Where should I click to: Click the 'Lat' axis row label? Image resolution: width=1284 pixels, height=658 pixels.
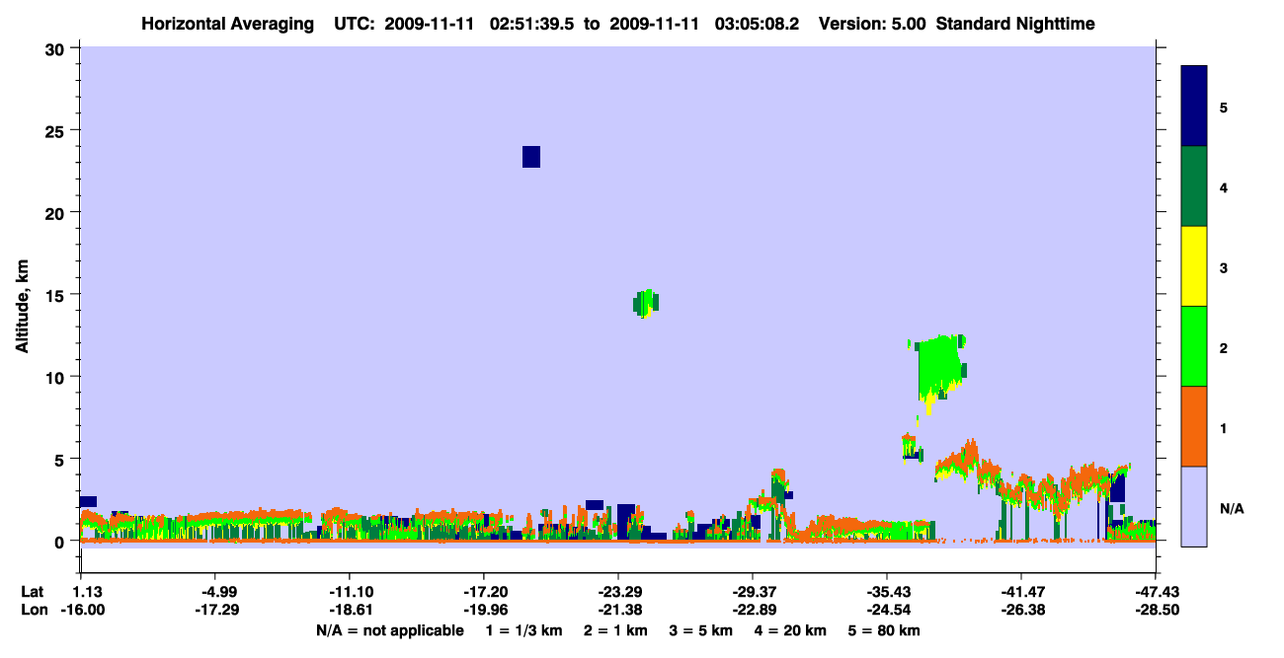(x=32, y=592)
